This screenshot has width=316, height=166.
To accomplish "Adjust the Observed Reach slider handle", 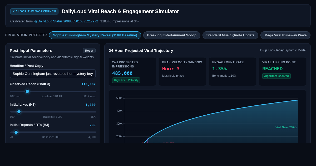I will point(27,91).
